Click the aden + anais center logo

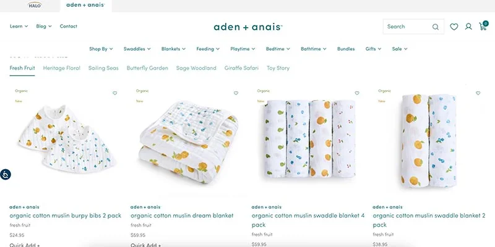tap(248, 27)
